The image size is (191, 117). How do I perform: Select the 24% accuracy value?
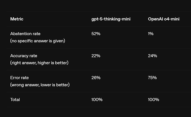[x=153, y=56]
